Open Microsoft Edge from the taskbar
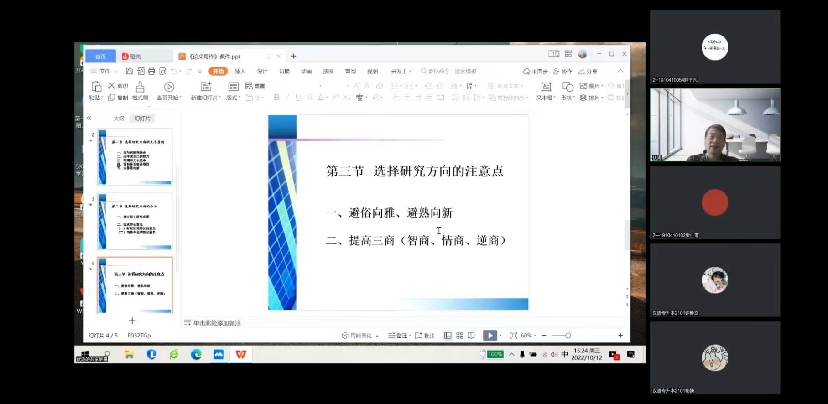 (x=196, y=354)
